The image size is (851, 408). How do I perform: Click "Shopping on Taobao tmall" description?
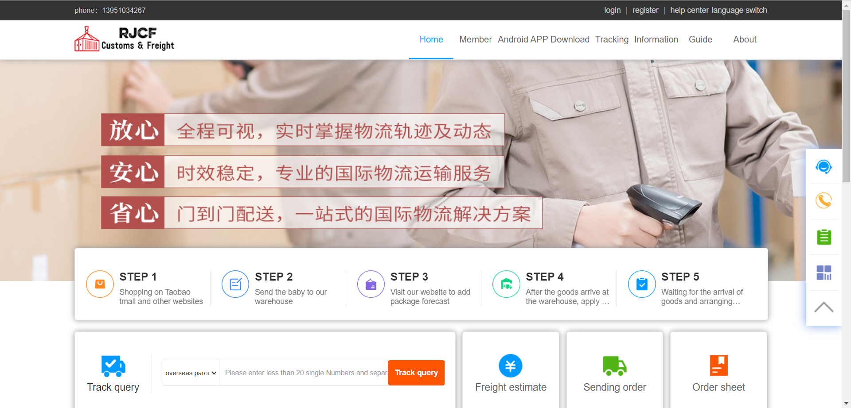[161, 296]
